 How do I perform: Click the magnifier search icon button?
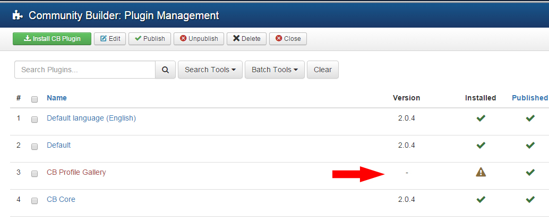(165, 70)
